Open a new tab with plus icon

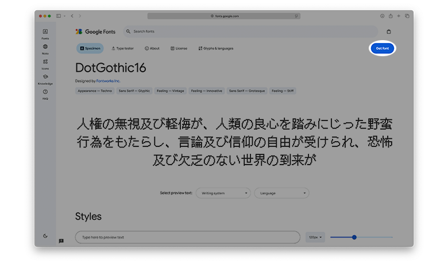coord(399,16)
